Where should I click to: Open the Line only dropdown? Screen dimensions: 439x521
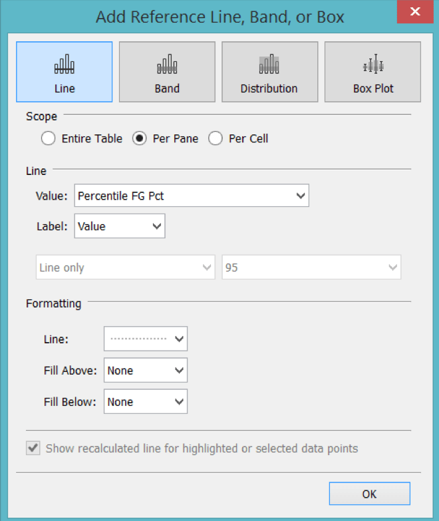tap(125, 267)
